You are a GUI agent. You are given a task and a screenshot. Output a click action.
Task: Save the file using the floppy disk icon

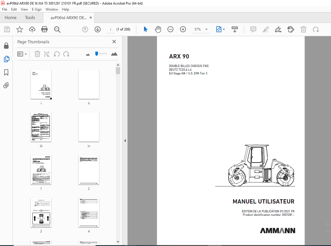(7, 29)
